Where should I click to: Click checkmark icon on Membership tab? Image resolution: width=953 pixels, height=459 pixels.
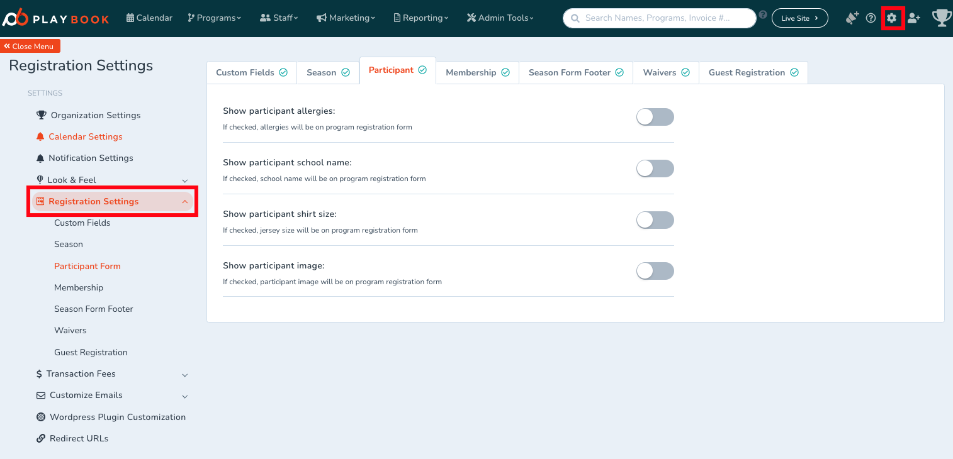[x=505, y=72]
